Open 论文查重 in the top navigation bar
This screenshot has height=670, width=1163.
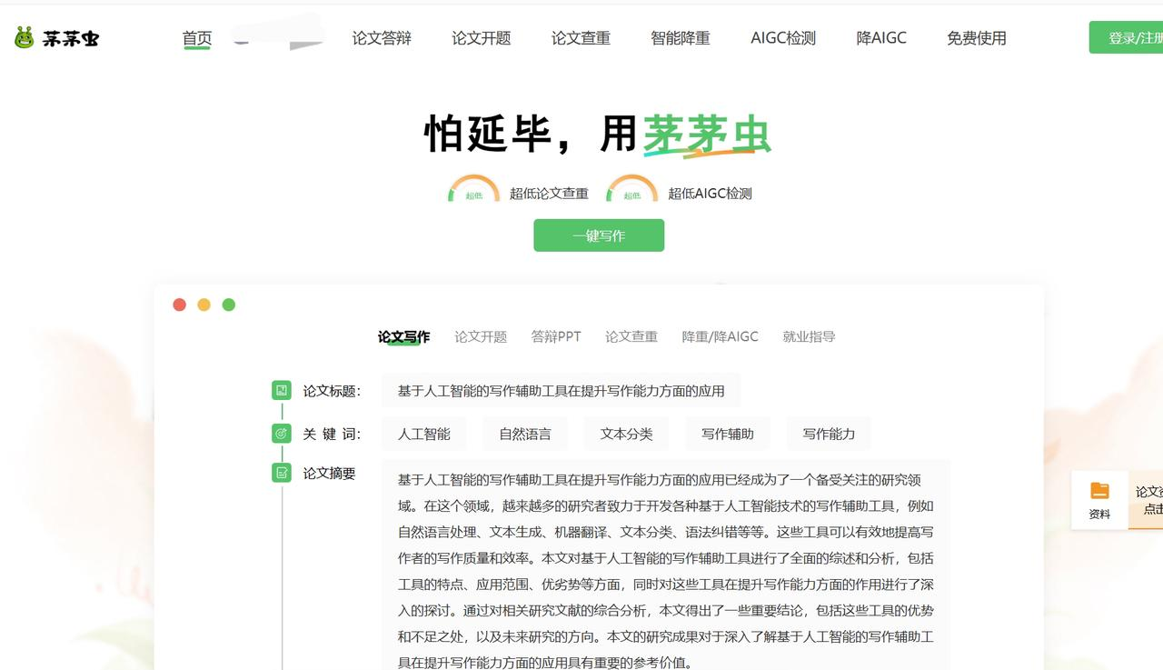click(x=581, y=38)
